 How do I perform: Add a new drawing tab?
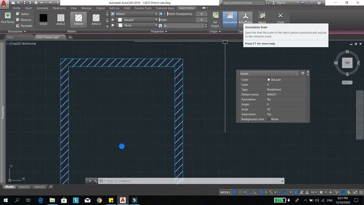pyautogui.click(x=70, y=37)
